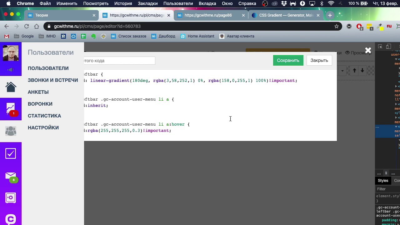Open the Gmail bookmark icon

pos(7,36)
